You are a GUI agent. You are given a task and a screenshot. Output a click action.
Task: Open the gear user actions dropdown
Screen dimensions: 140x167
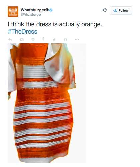coord(105,10)
